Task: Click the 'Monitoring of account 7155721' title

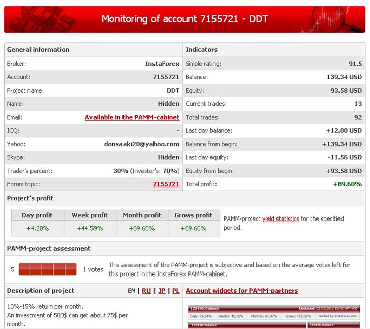Action: (x=184, y=19)
